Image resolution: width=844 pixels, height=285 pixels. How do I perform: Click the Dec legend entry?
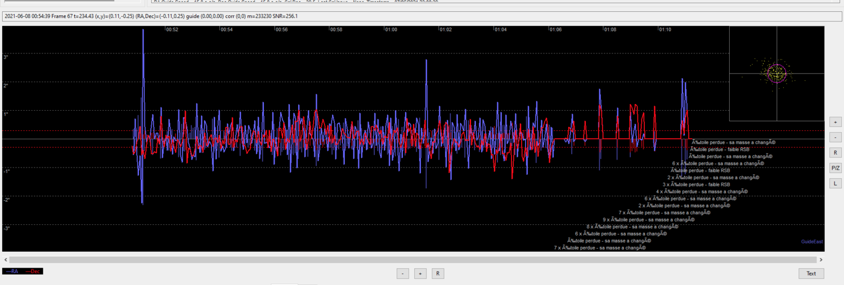33,272
